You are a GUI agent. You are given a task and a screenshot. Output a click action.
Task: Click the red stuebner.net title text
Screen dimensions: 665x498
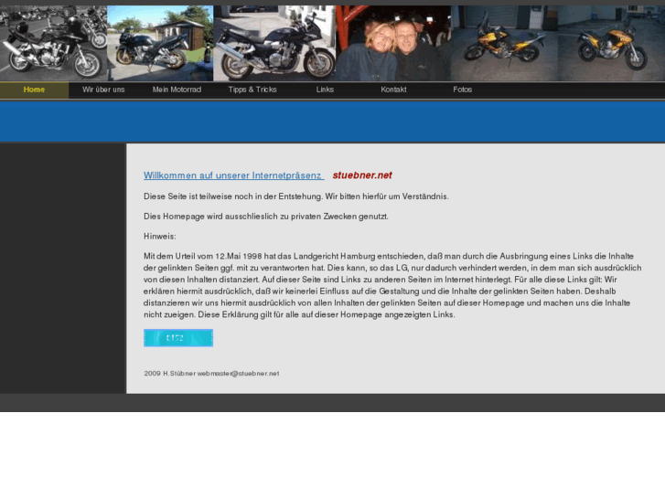362,175
